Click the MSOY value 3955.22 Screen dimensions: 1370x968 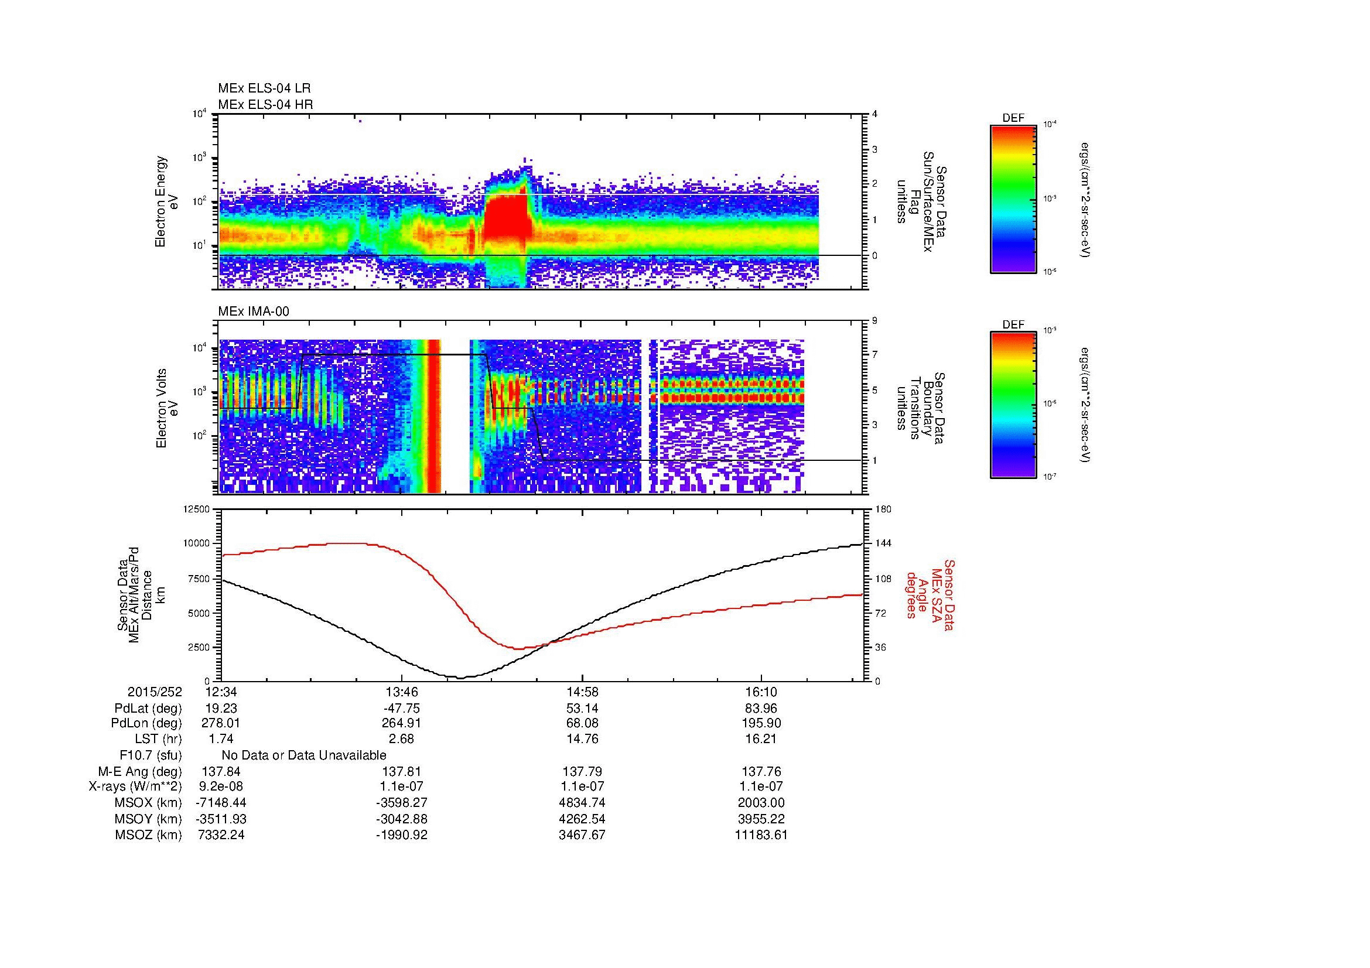[x=762, y=819]
